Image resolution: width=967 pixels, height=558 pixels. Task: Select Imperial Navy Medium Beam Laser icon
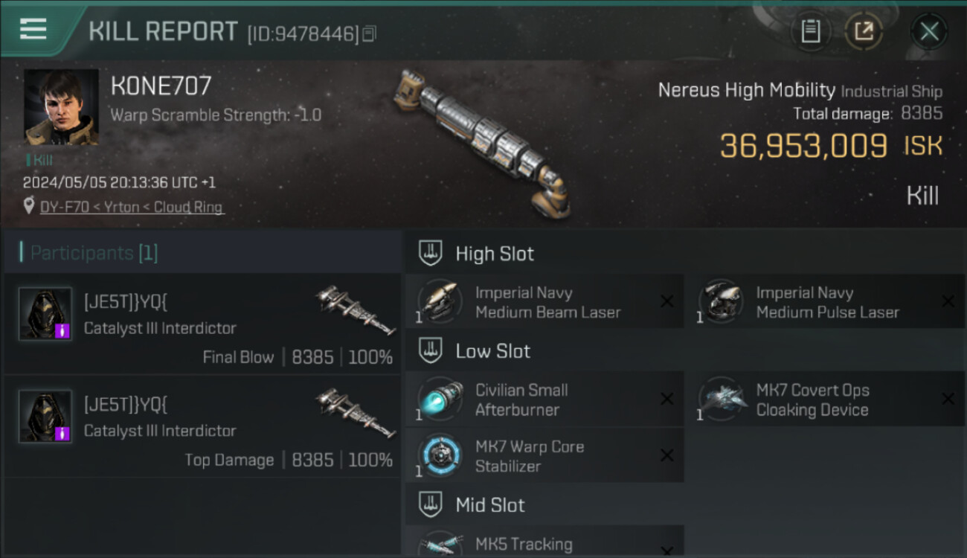click(440, 302)
